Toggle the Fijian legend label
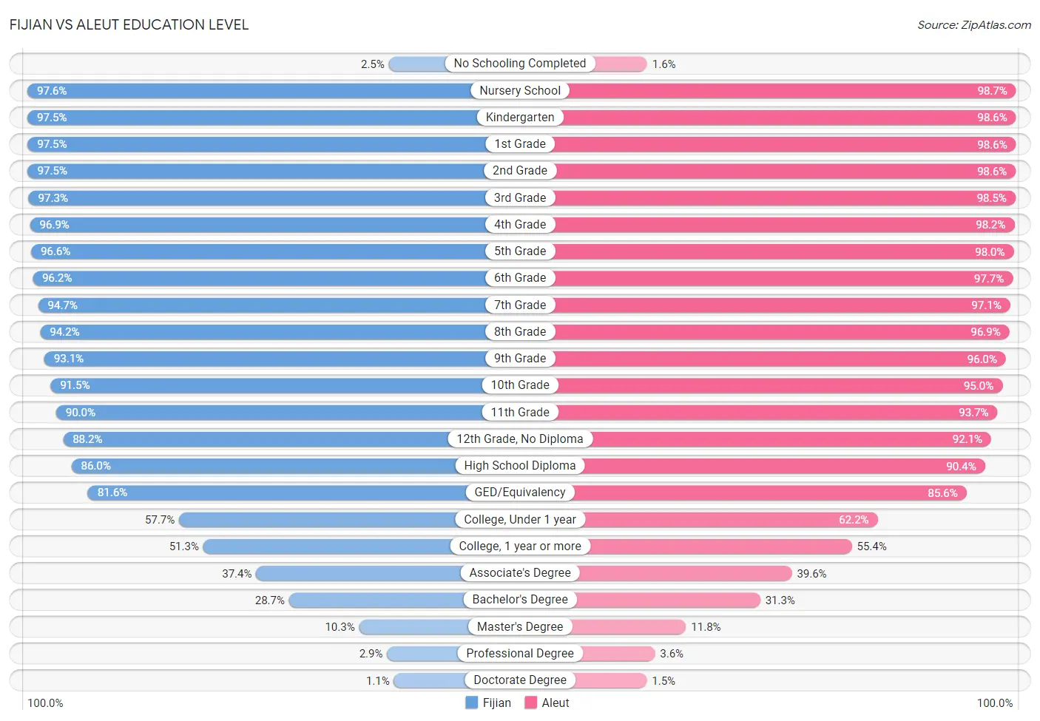 (x=497, y=703)
